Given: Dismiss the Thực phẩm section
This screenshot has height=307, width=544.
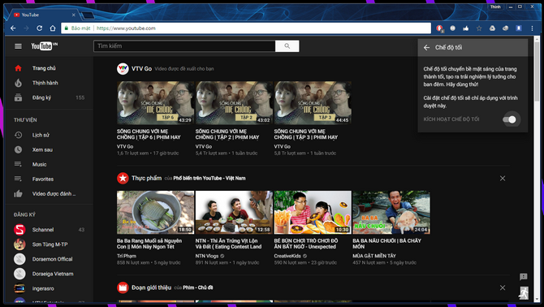Looking at the screenshot, I should pos(503,179).
